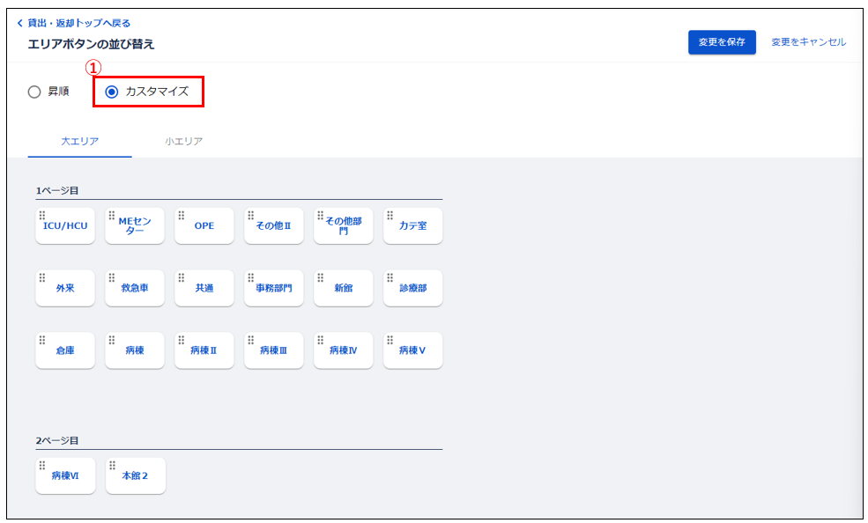The height and width of the screenshot is (523, 868).
Task: Click the drag handle on 倉庫 button
Action: (x=42, y=340)
